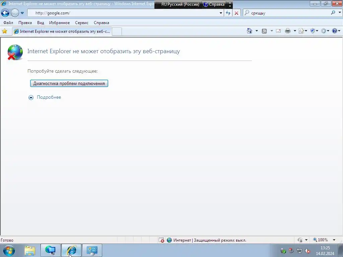Image resolution: width=343 pixels, height=257 pixels.
Task: Click the magnifier Search button
Action: (333, 13)
